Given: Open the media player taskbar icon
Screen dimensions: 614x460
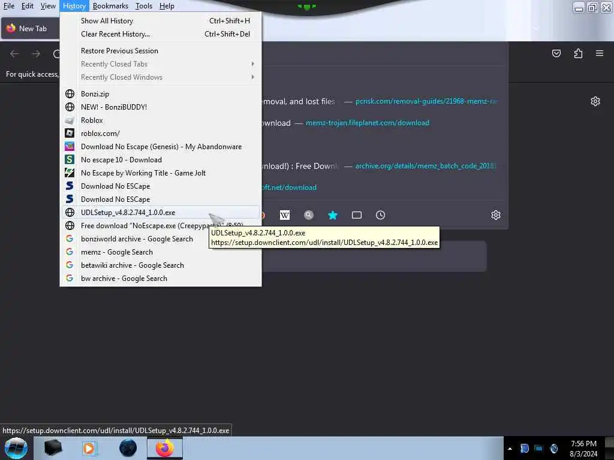Looking at the screenshot, I should (x=89, y=448).
